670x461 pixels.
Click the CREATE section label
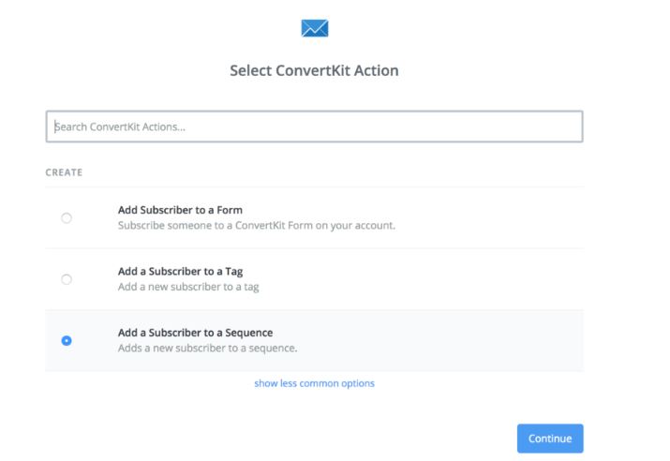[64, 172]
